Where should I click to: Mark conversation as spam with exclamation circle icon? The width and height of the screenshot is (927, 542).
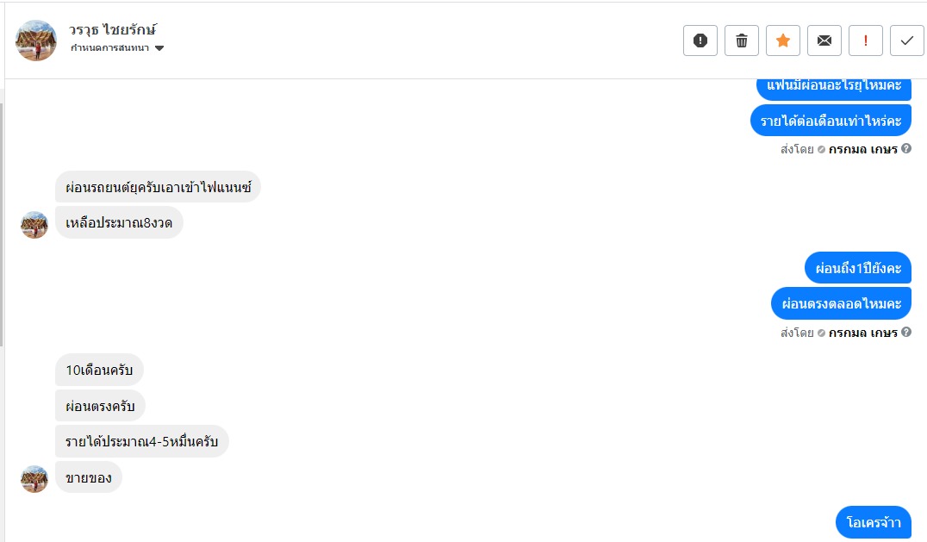[x=700, y=40]
